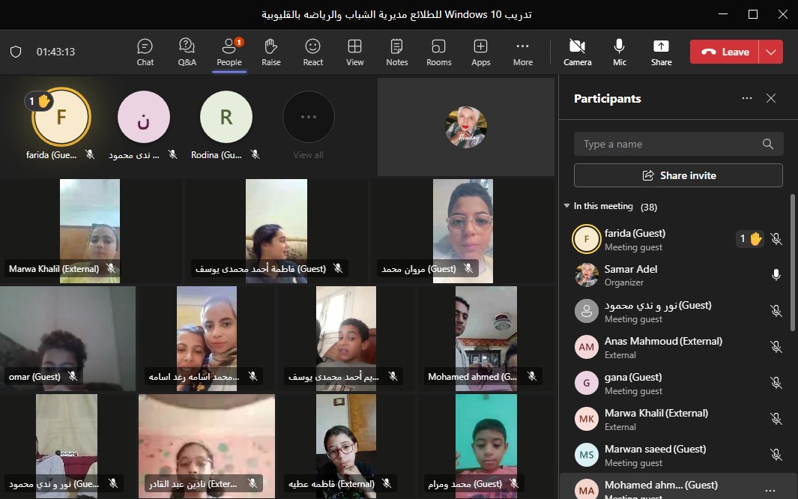Open breakout Rooms
The width and height of the screenshot is (798, 499).
click(x=439, y=52)
